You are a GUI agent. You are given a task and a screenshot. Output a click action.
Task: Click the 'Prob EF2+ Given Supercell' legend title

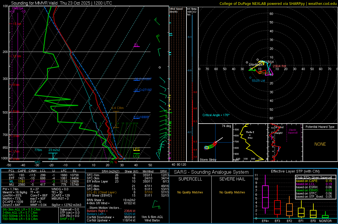coord(314,177)
